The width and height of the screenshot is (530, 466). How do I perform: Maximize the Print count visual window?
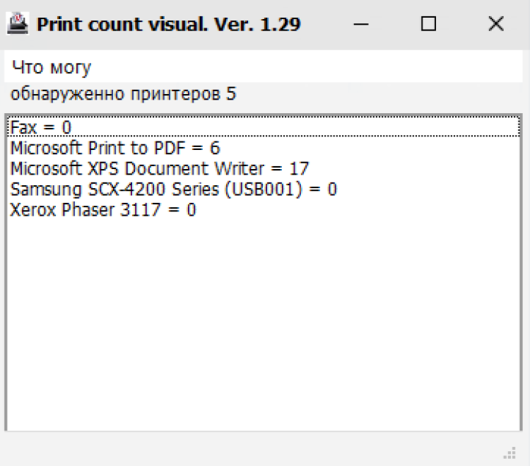click(428, 24)
